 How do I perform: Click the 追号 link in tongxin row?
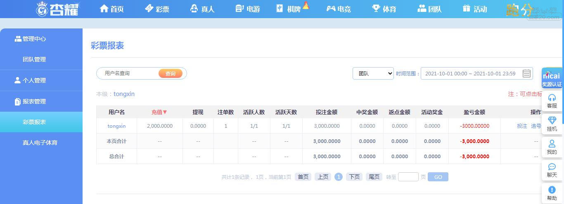coord(536,126)
